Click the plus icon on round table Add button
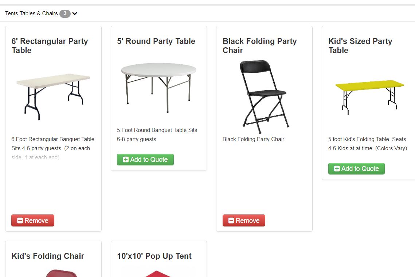The image size is (415, 277). tap(126, 160)
